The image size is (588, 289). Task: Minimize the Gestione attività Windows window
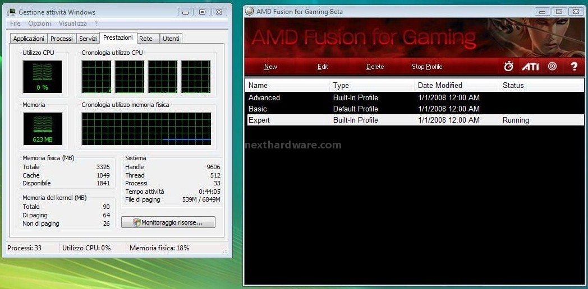tap(186, 12)
